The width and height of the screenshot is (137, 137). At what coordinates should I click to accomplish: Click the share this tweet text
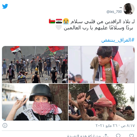click(84, 136)
